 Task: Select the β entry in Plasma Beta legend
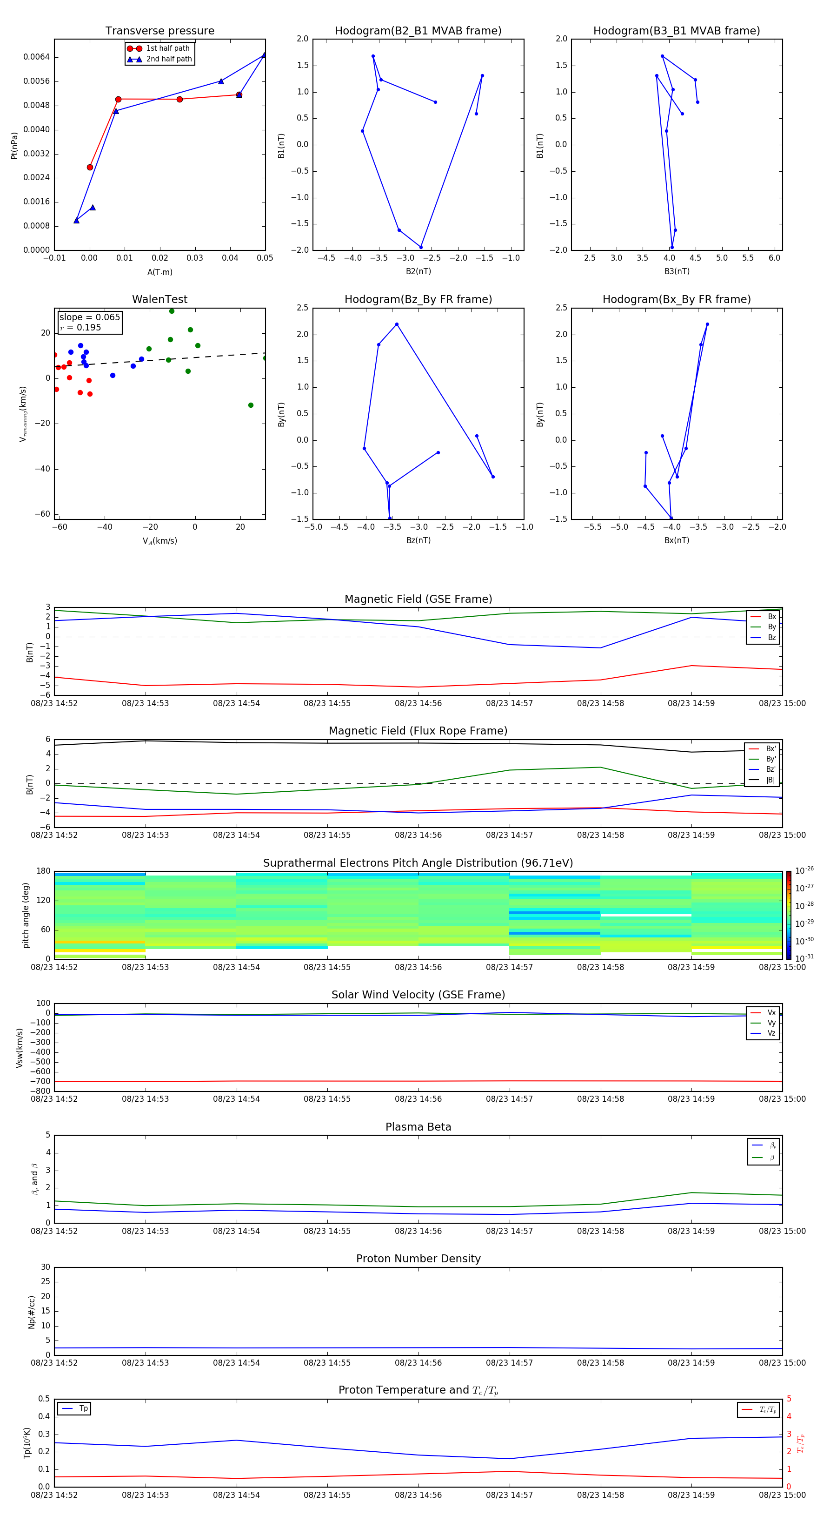point(764,1158)
